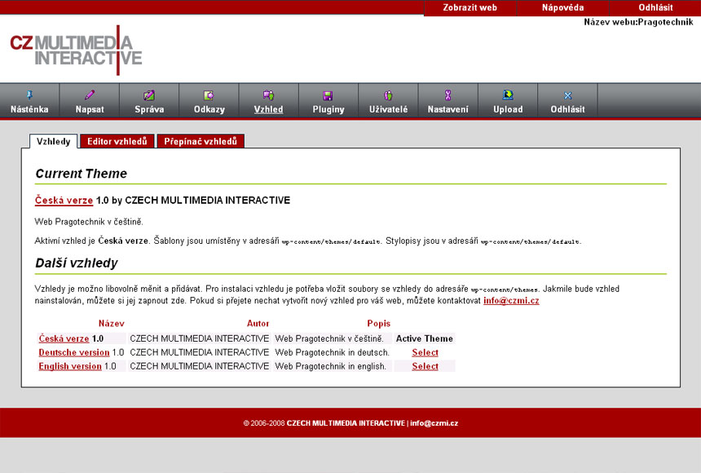The image size is (701, 473).
Task: Click the Current Theme heading
Action: [x=82, y=173]
